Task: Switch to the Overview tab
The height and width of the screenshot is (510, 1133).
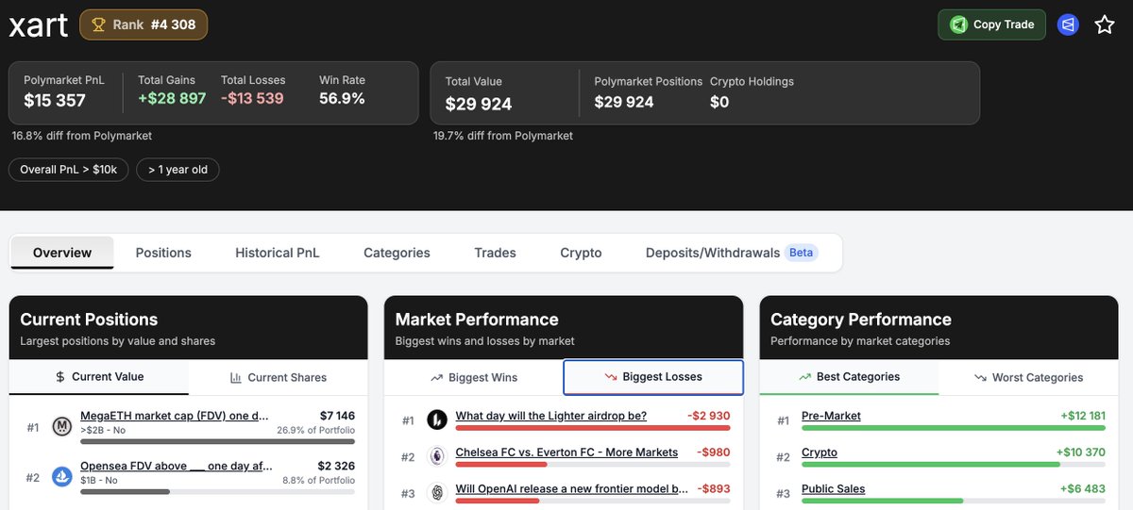Action: [x=62, y=253]
